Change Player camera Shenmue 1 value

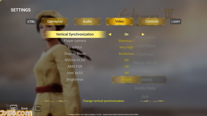(x=126, y=41)
